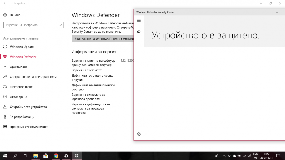Click the Windows Update refresh icon

coord(5,47)
